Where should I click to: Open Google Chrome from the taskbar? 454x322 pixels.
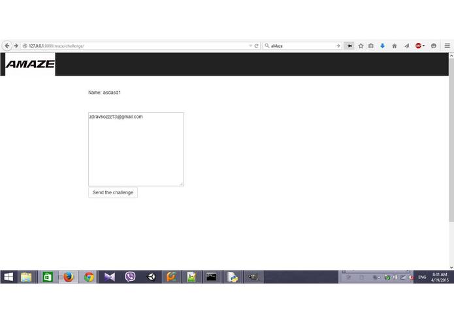(x=89, y=277)
